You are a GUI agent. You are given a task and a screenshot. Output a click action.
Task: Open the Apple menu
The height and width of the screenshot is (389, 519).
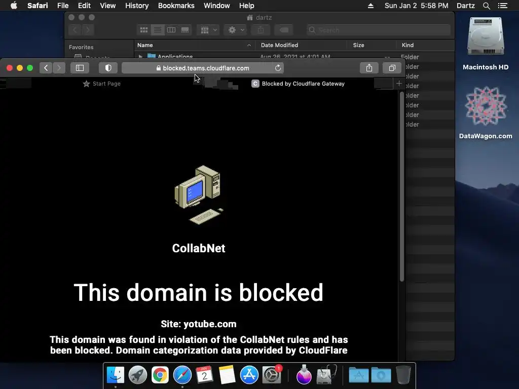(x=14, y=6)
